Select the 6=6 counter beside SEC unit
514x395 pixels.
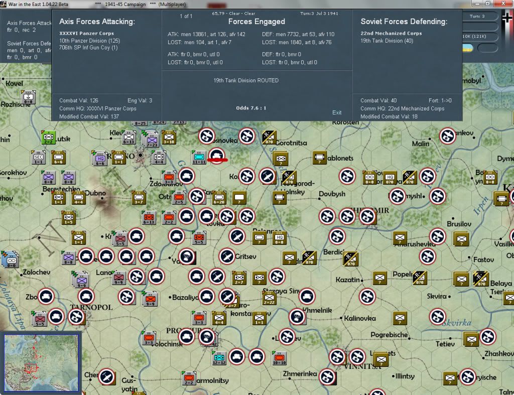coord(58,157)
